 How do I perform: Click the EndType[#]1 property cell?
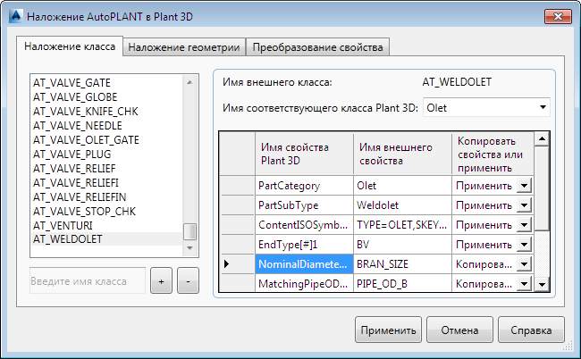(304, 245)
